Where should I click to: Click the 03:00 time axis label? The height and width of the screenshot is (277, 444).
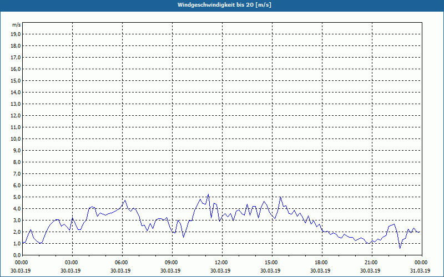coord(73,263)
